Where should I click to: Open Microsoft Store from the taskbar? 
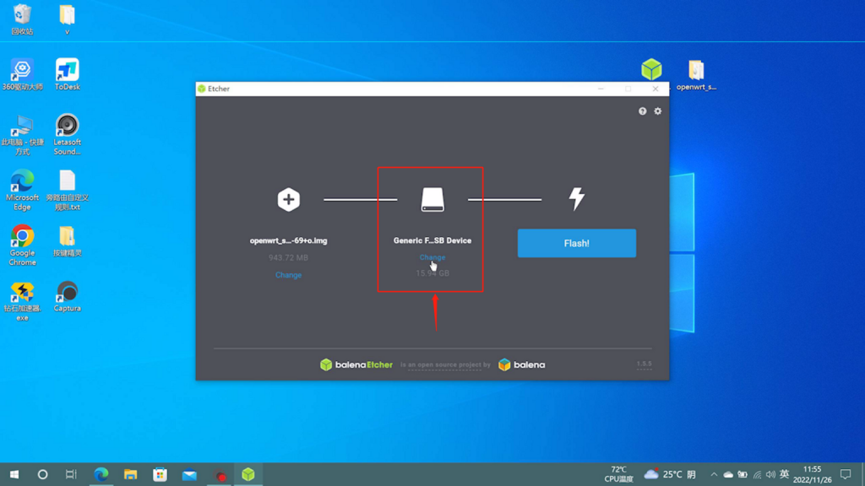click(x=160, y=474)
